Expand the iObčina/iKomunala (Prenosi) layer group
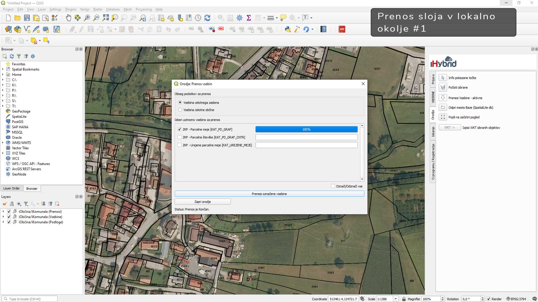The height and width of the screenshot is (302, 538). [x=3, y=212]
